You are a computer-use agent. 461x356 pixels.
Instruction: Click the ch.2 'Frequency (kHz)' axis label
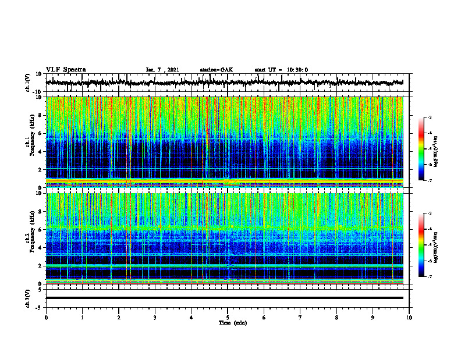pos(32,232)
